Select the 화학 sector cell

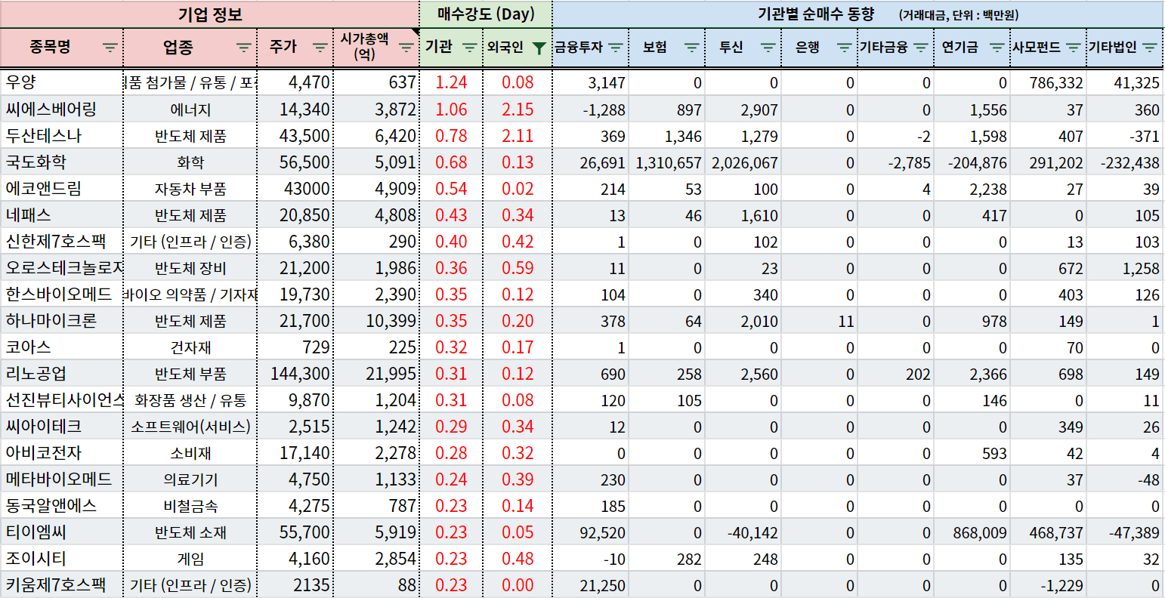[190, 162]
